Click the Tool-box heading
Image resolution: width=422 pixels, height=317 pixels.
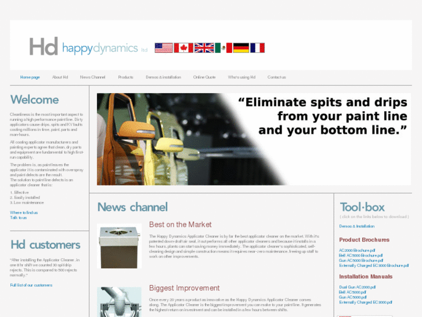pyautogui.click(x=362, y=207)
